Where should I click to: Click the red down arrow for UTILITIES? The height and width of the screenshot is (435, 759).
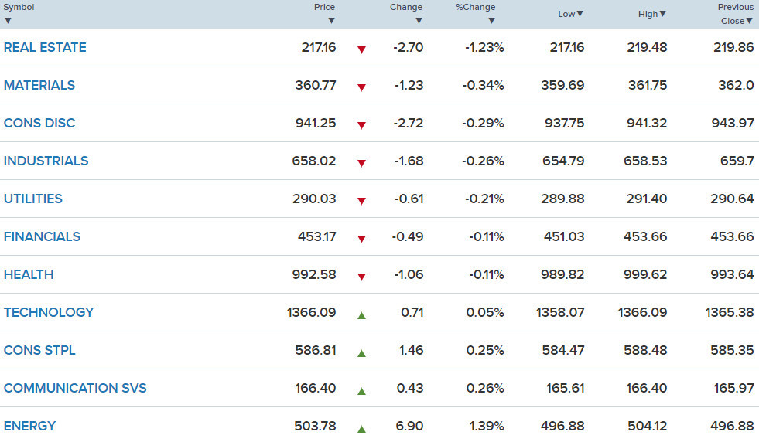(361, 201)
